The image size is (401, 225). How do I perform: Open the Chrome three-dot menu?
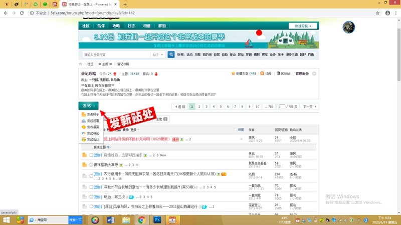click(396, 13)
